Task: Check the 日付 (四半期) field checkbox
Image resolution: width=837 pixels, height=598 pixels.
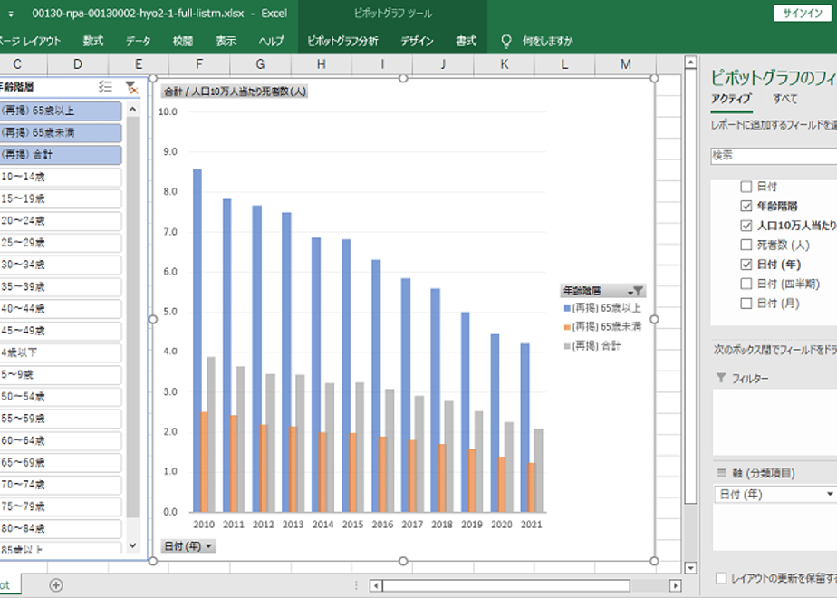Action: point(746,284)
